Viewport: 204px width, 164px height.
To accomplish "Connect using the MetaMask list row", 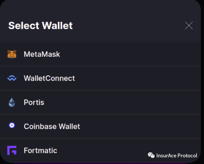I will tap(100, 54).
